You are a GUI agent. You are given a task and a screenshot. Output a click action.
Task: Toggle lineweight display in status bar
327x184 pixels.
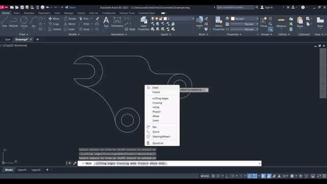pos(264,176)
